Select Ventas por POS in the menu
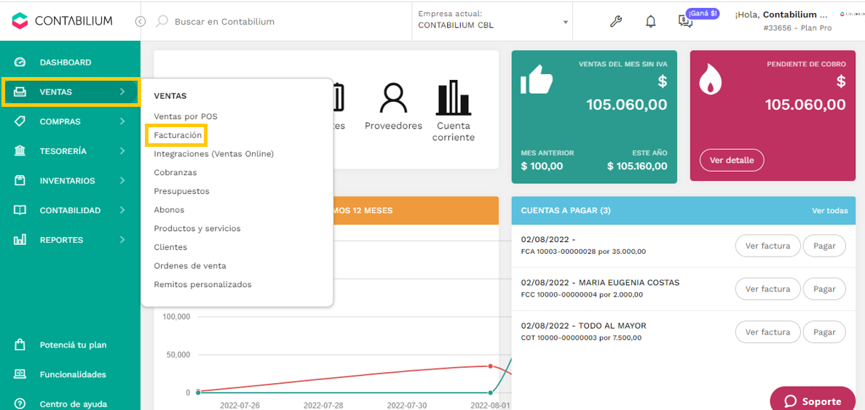865x410 pixels. (x=186, y=116)
